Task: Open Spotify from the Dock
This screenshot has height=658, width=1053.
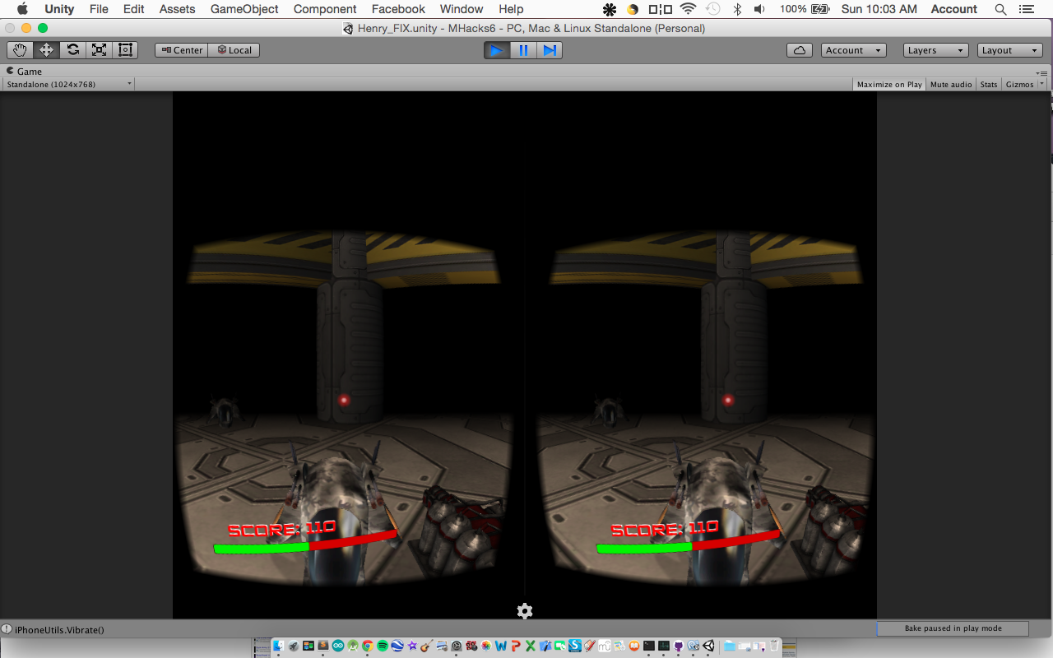Action: (383, 646)
